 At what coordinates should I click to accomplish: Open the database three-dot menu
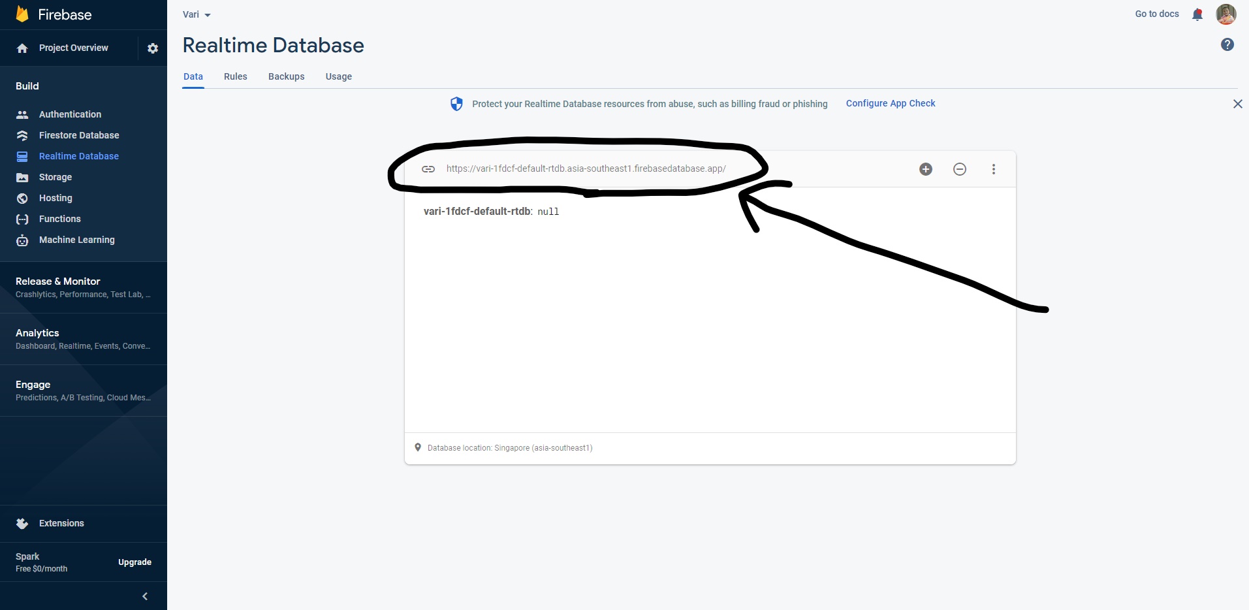tap(993, 169)
